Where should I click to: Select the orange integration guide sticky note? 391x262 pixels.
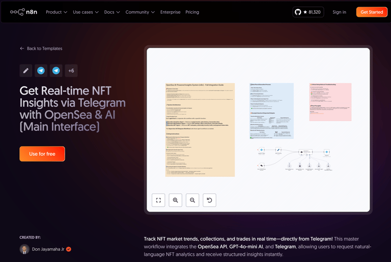[x=200, y=130]
